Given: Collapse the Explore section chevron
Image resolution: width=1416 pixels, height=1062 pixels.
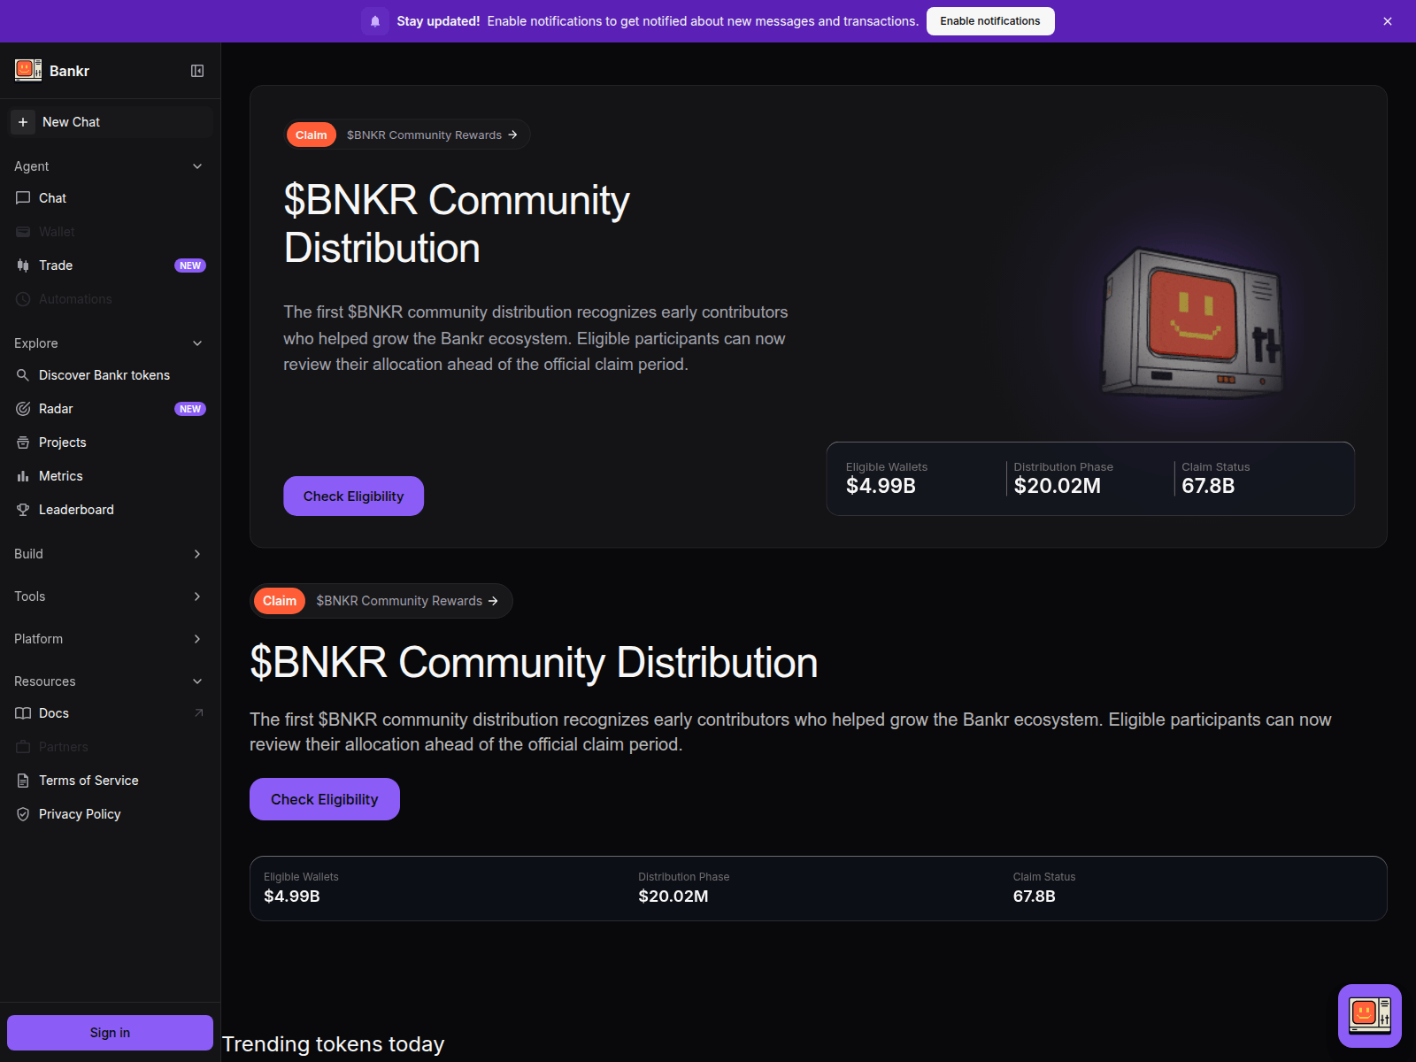Looking at the screenshot, I should 197,343.
